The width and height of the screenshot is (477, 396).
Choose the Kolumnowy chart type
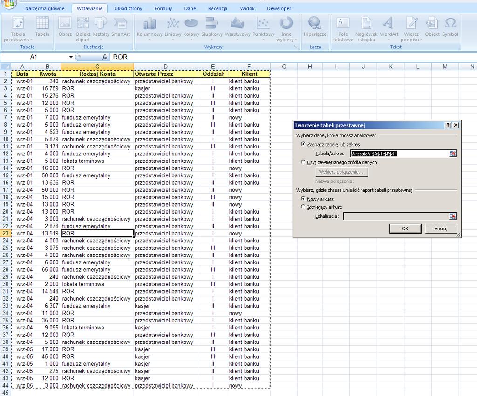coord(150,29)
